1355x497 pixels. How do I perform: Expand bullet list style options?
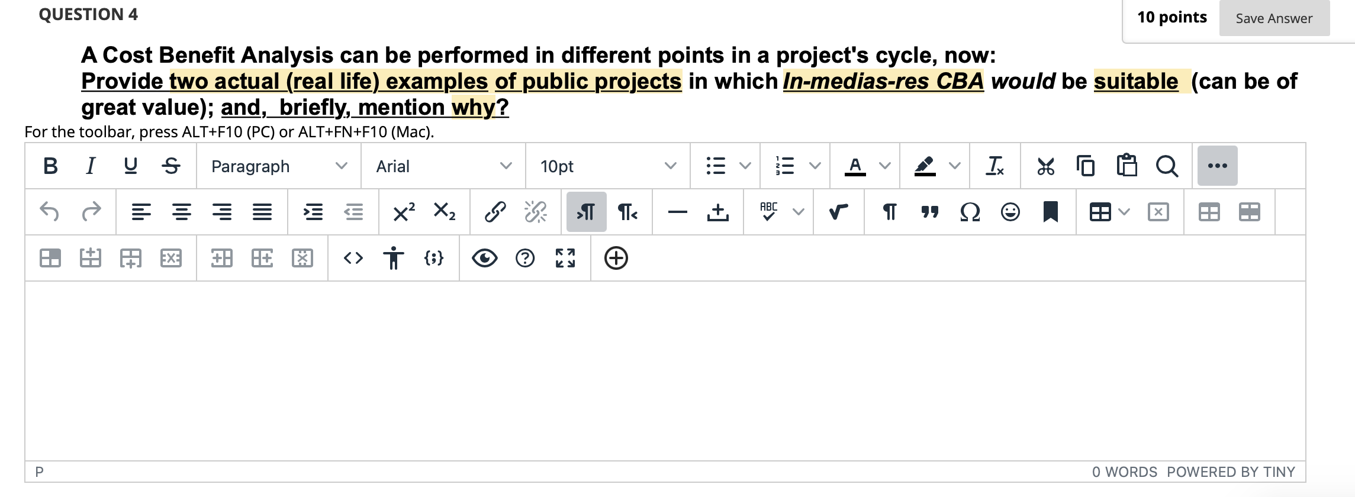pos(745,166)
